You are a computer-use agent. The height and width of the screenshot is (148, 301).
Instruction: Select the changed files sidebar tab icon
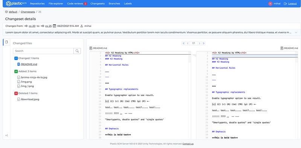pos(6,42)
